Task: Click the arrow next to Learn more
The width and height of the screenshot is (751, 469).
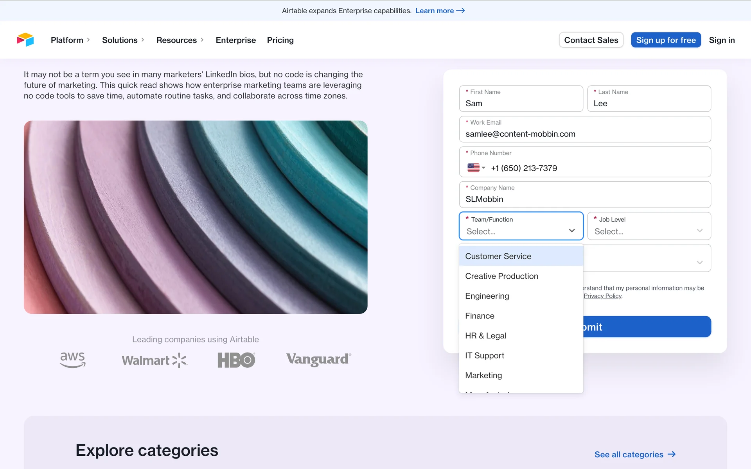Action: click(x=461, y=11)
